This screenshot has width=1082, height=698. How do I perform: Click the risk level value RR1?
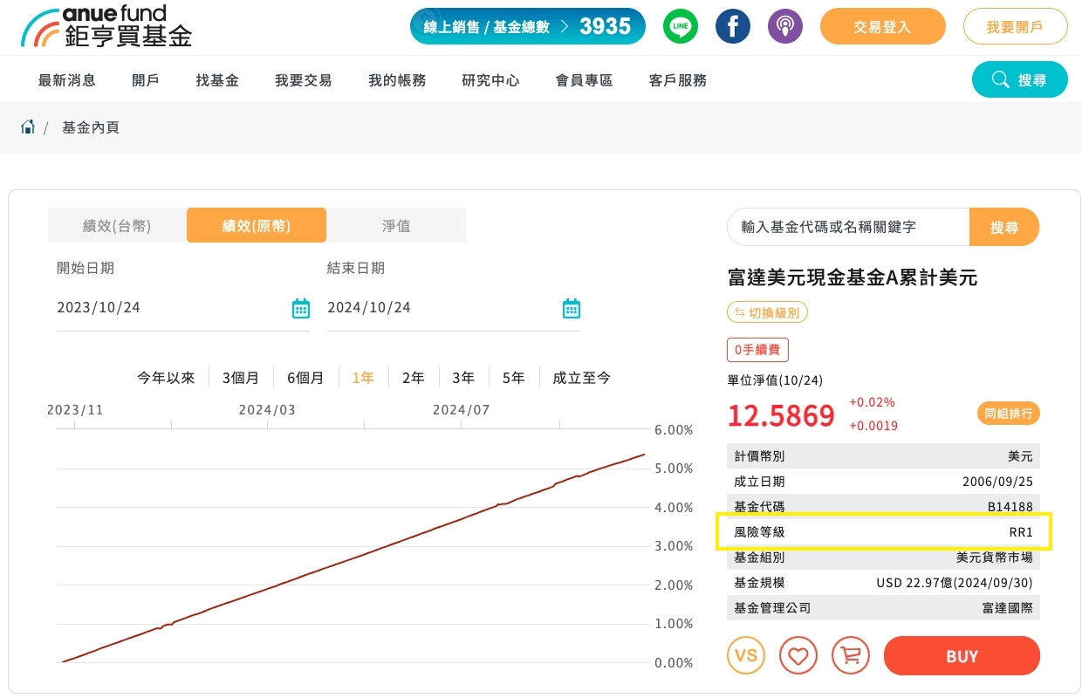(x=1021, y=531)
